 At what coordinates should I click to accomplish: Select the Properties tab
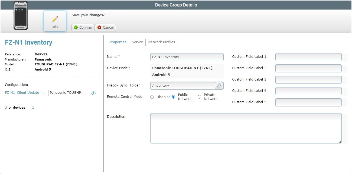pos(118,42)
